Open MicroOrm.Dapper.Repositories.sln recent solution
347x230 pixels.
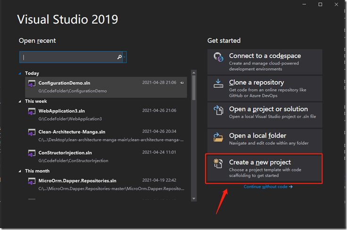106,185
